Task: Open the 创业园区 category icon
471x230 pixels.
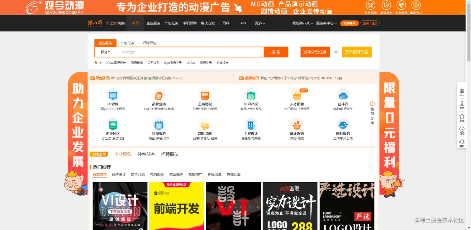Action: tap(112, 124)
